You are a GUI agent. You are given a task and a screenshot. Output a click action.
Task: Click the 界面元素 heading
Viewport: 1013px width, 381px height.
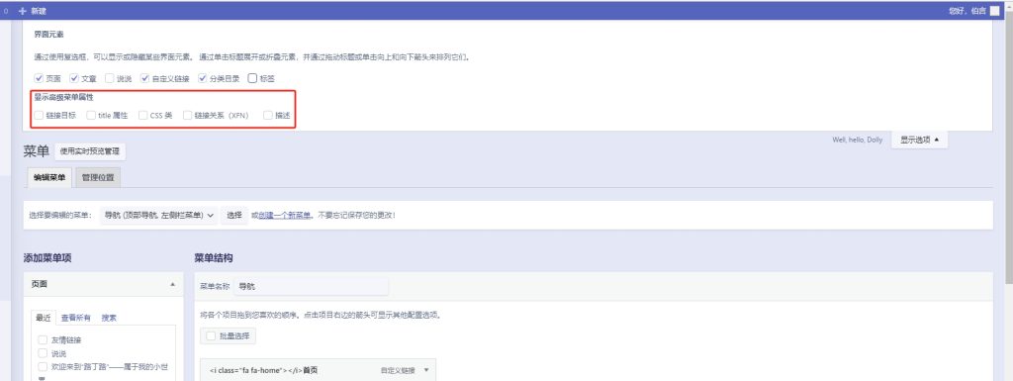(x=49, y=35)
